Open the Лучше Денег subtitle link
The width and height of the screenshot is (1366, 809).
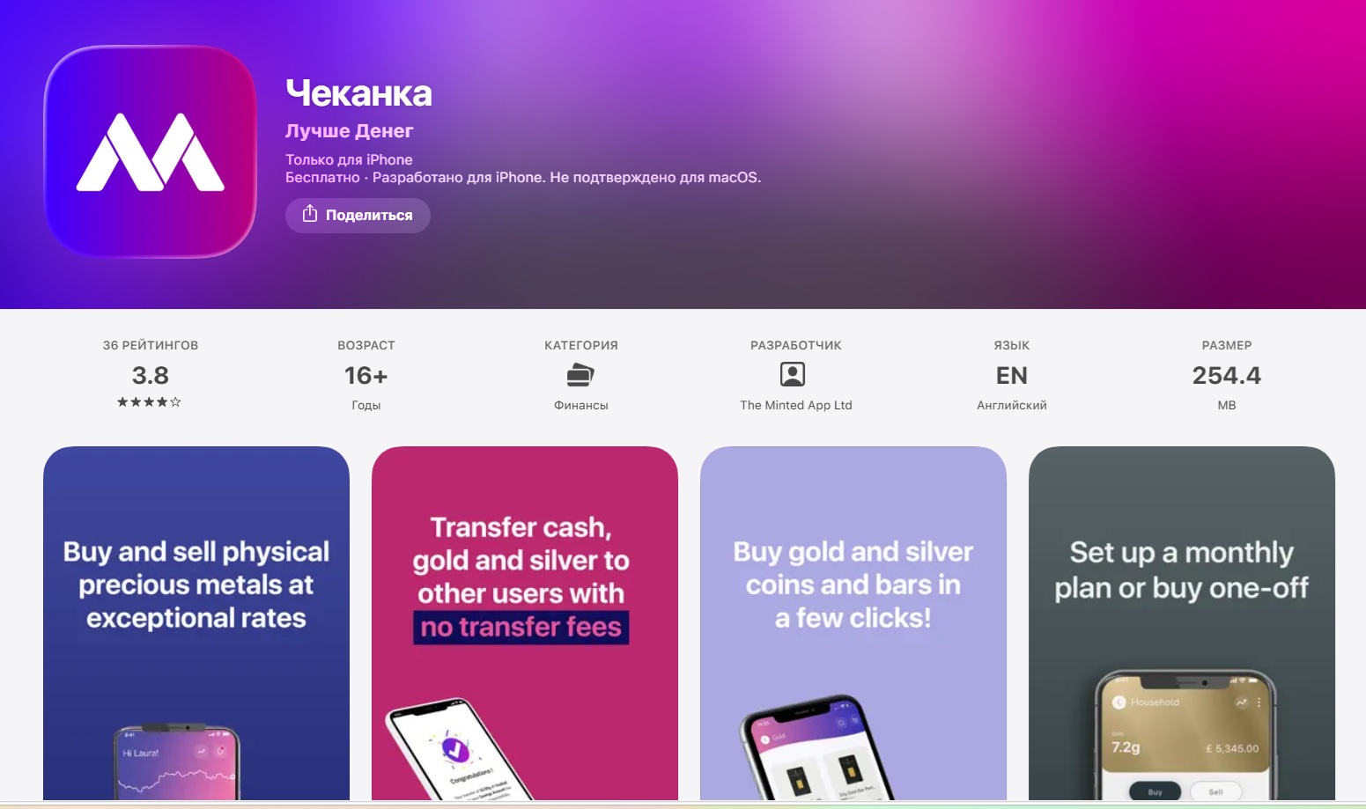(349, 131)
